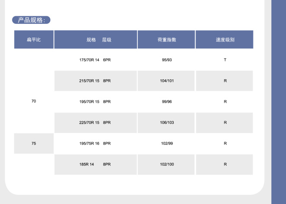Click the 215/70R 15 8PR specification cell
Viewport: 286px width, 204px height.
96,81
